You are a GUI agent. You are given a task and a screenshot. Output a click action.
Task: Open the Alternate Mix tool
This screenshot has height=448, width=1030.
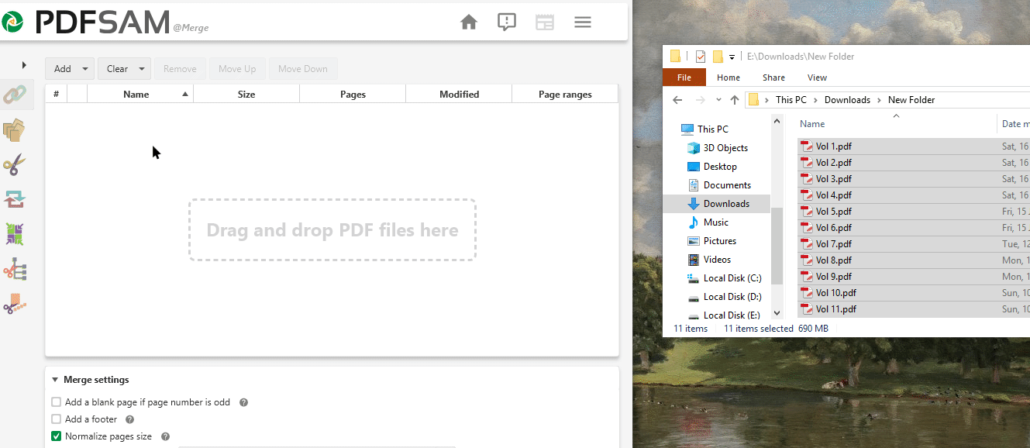pos(16,233)
